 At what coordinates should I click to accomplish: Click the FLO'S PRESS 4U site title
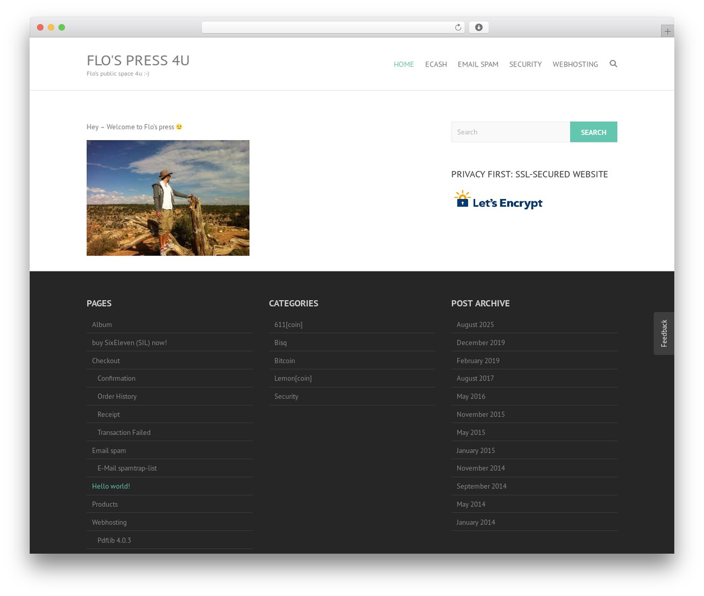click(x=138, y=60)
